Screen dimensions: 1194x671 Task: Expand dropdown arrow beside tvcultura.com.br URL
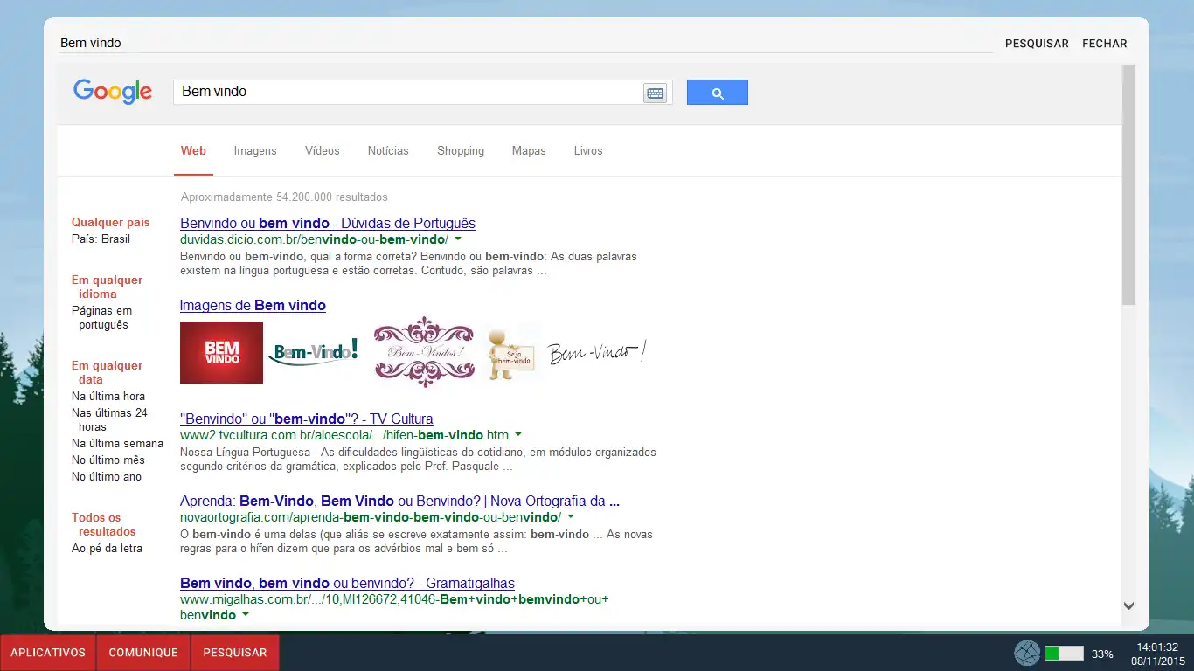tap(518, 434)
